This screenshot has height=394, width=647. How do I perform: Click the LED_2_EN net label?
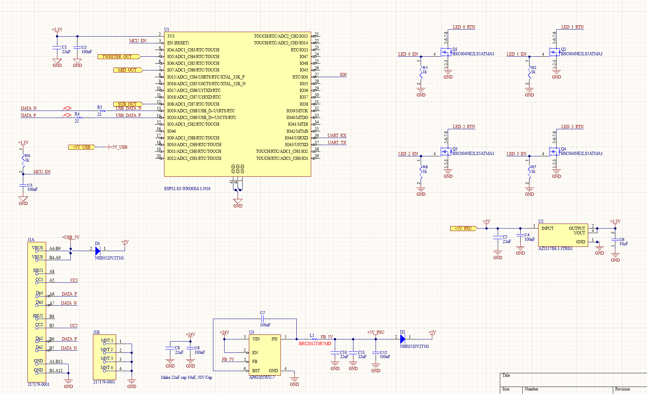408,154
